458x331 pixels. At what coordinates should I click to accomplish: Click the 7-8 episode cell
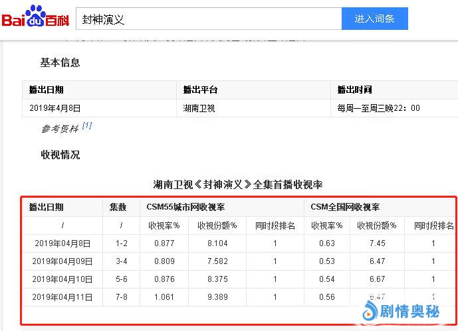click(x=120, y=297)
